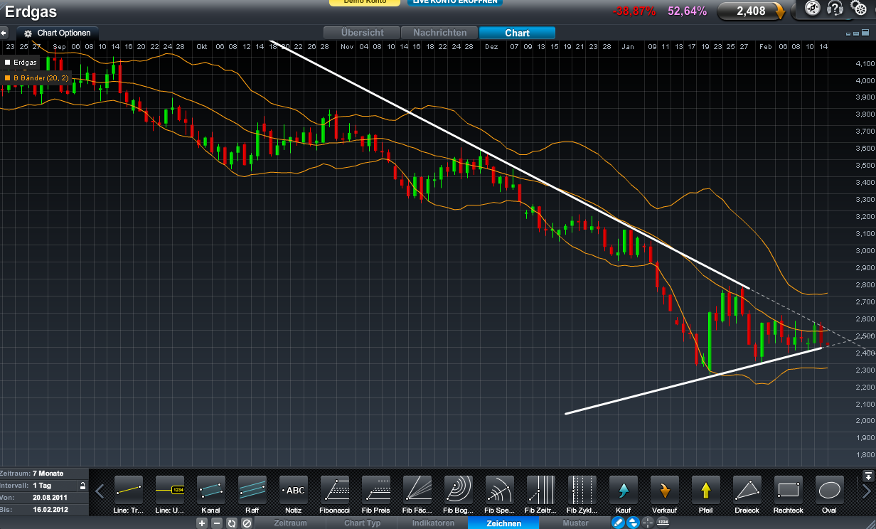The height and width of the screenshot is (529, 876).
Task: Open the Indikatoren bottom tab
Action: point(432,523)
